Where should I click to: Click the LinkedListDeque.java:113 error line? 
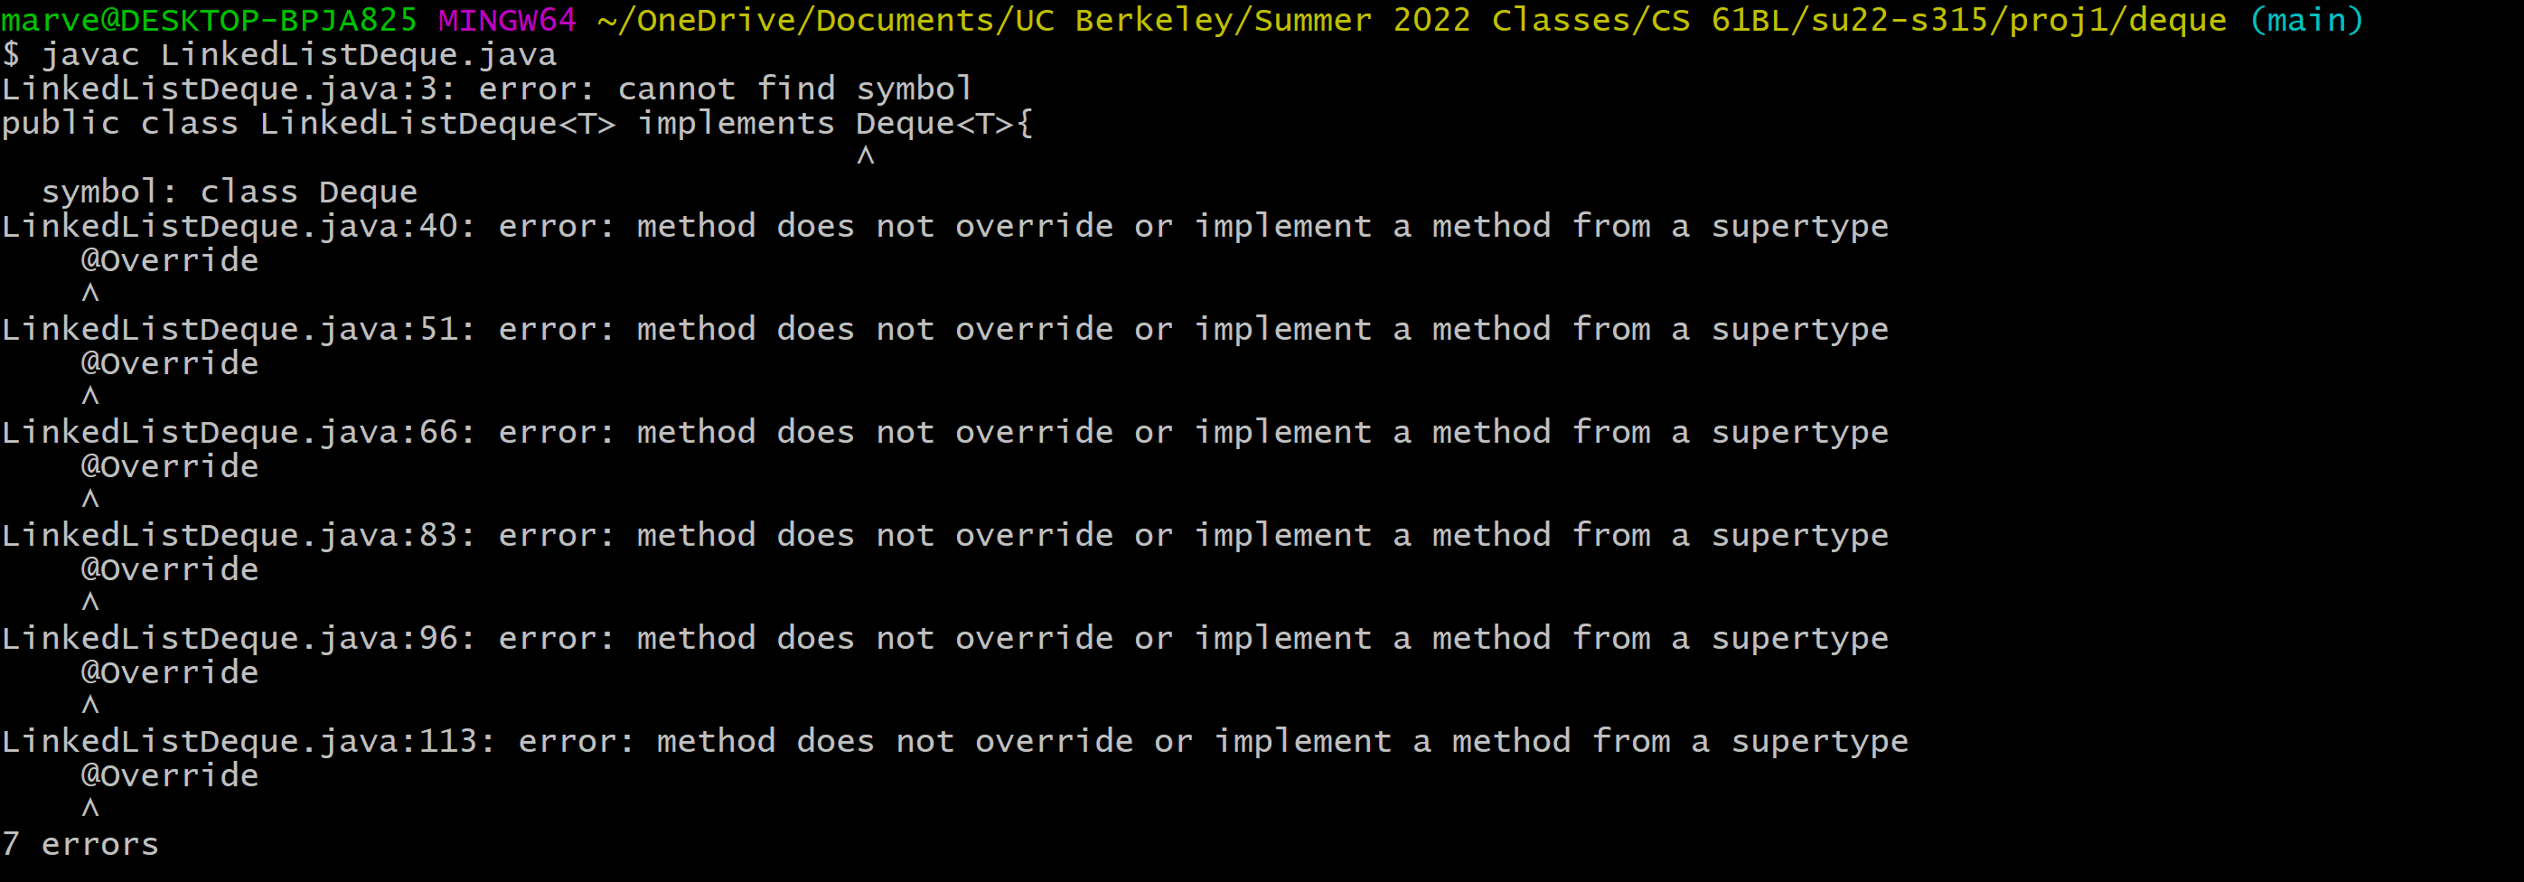(954, 741)
